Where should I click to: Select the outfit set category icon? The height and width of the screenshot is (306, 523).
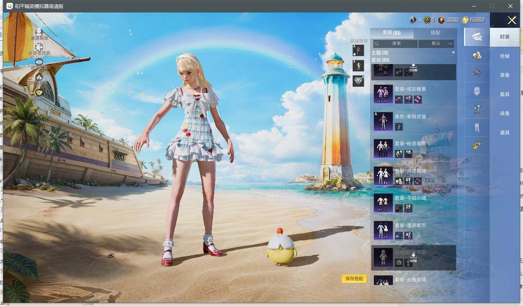pyautogui.click(x=477, y=37)
